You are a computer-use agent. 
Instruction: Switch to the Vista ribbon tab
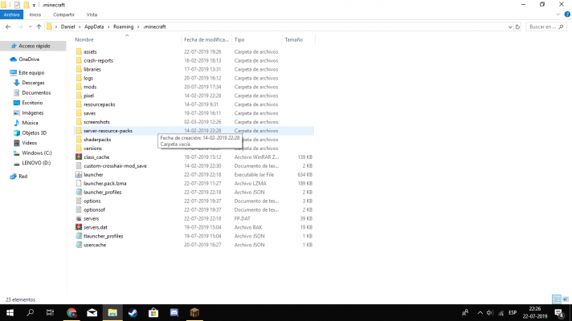(x=92, y=14)
